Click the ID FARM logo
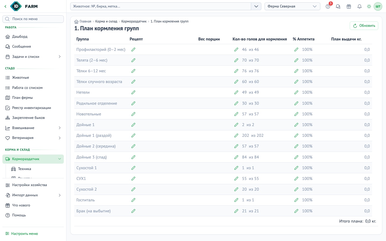The image size is (386, 241). click(24, 6)
